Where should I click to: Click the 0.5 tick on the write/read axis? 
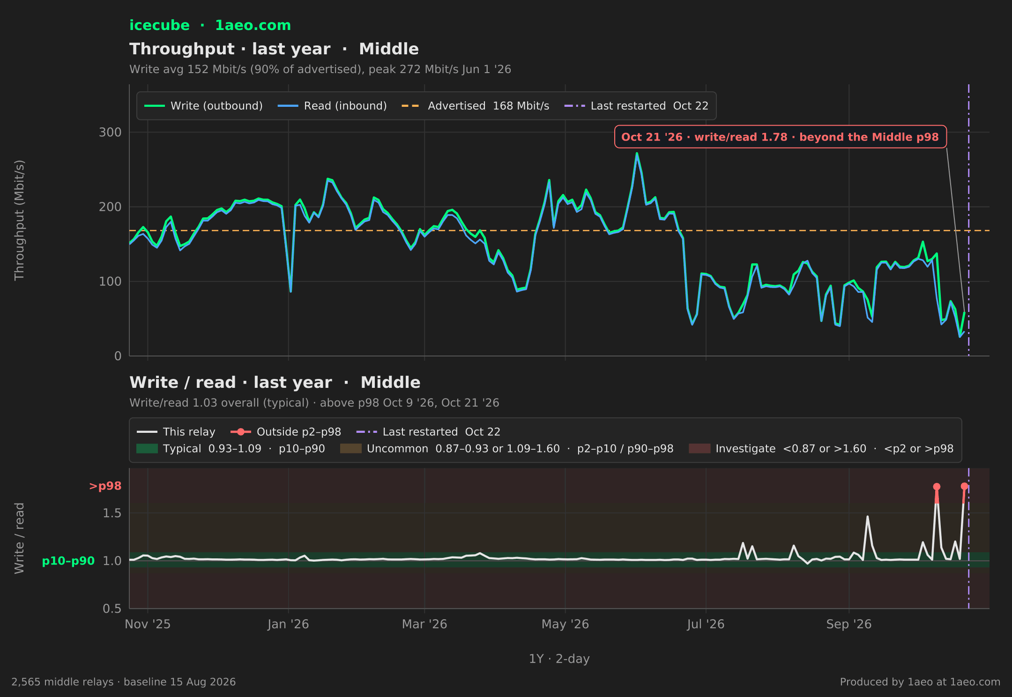click(112, 608)
